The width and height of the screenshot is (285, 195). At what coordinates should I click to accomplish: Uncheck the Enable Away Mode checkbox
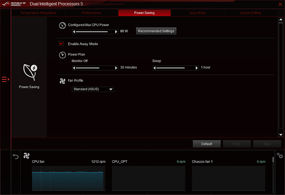(x=61, y=44)
